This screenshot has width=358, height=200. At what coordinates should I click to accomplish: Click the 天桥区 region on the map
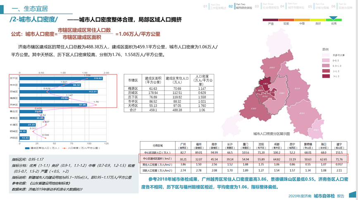(x=265, y=83)
